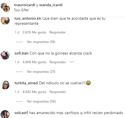Viewport: 125px width, 118px height.
Task: Expand the 21 replies under sofi.ban's comment
Action: point(41,72)
